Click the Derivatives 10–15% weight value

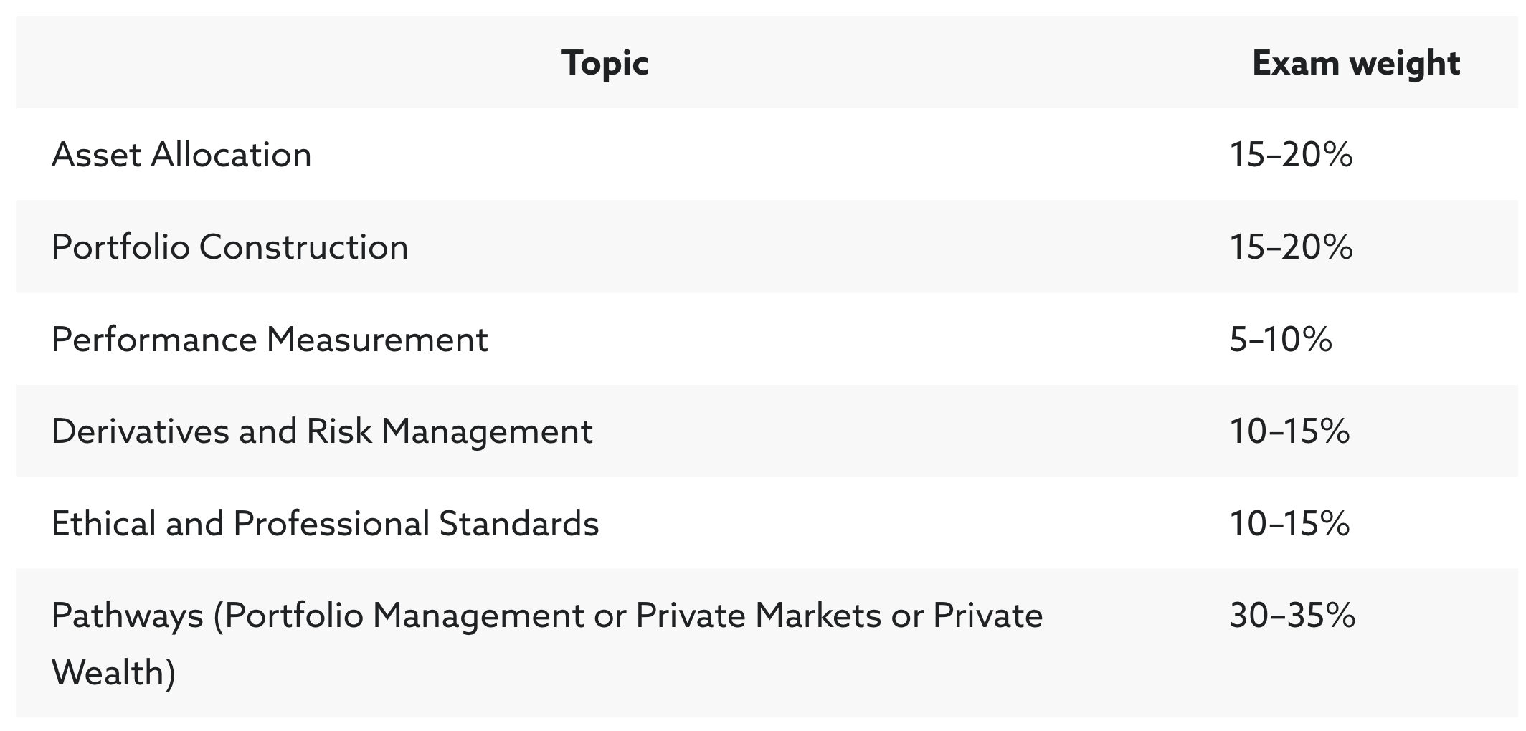coord(1289,431)
